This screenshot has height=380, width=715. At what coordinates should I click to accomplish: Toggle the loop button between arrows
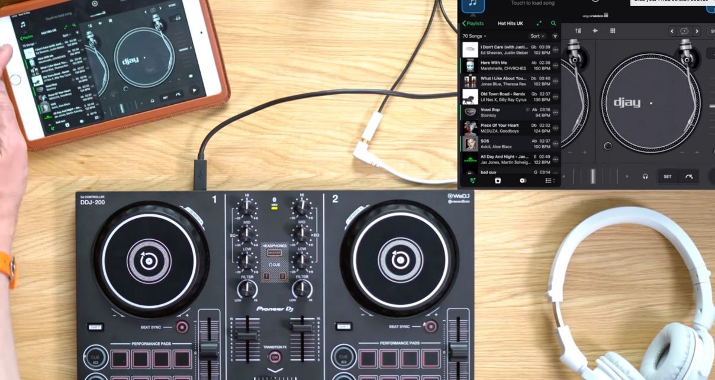click(x=684, y=31)
